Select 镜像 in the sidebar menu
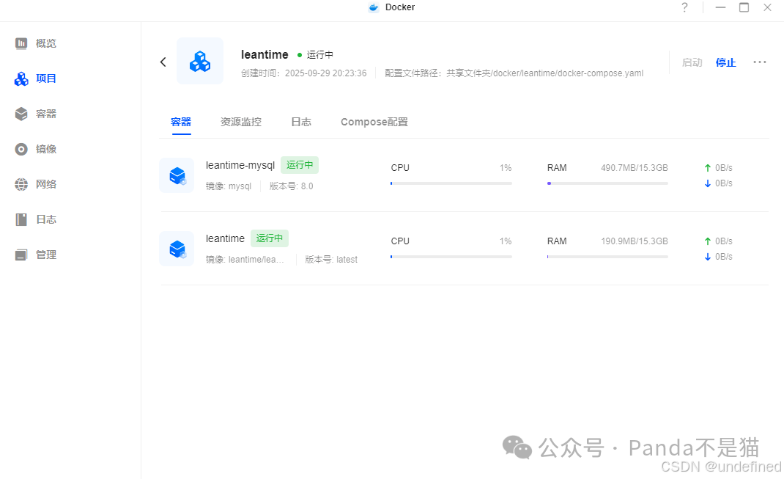Screen dimensions: 784x479 [46, 149]
